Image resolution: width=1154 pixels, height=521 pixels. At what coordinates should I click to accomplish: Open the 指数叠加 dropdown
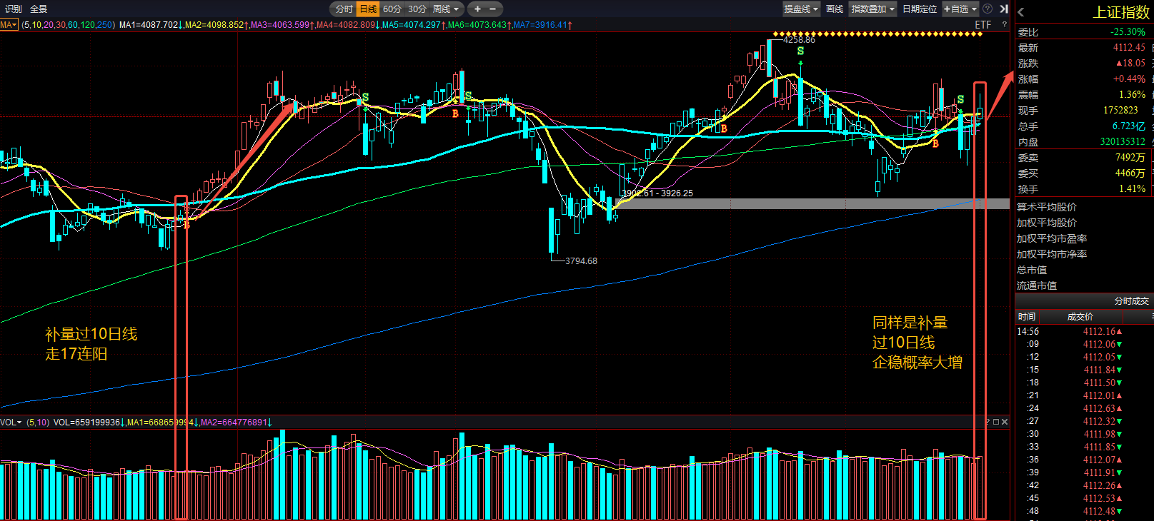pyautogui.click(x=872, y=9)
